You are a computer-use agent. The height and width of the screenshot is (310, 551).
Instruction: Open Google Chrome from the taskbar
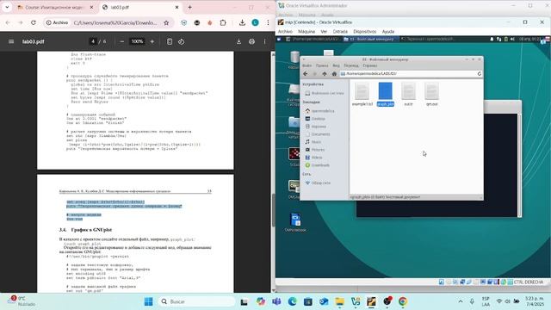[x=403, y=301]
